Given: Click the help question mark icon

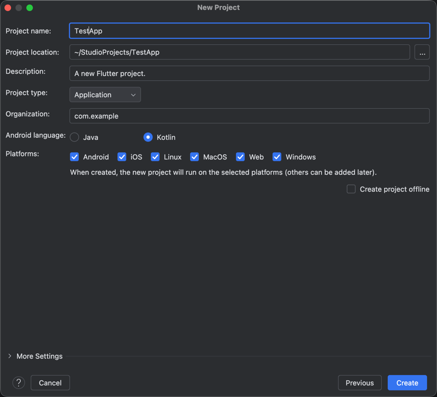Looking at the screenshot, I should tap(19, 383).
